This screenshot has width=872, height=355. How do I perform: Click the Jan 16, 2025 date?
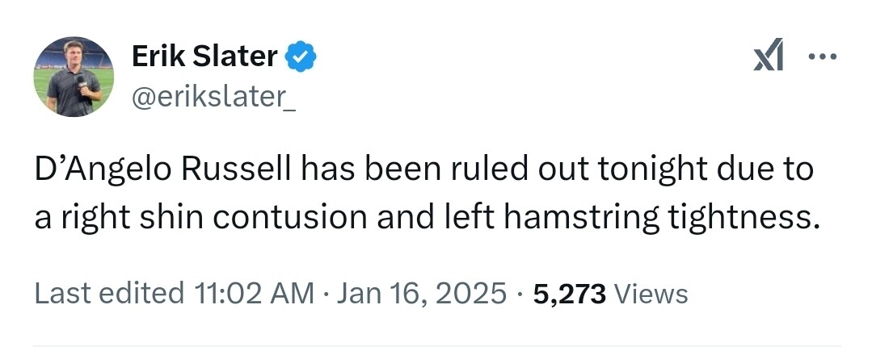(419, 294)
